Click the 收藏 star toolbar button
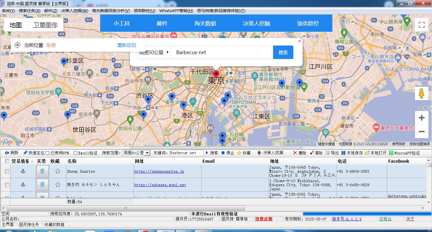 click(244, 153)
